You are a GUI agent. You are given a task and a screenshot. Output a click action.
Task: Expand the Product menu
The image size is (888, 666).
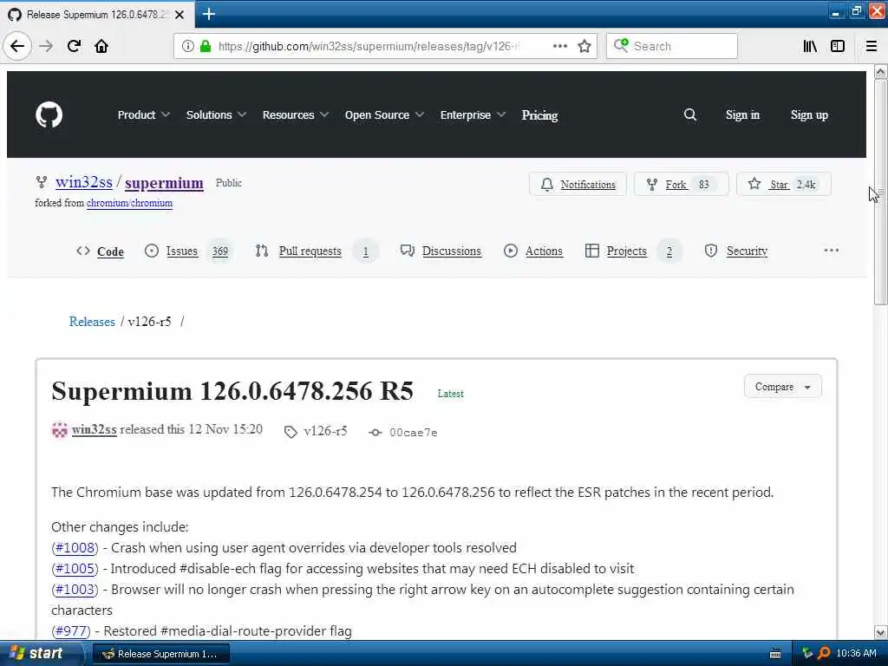(144, 114)
